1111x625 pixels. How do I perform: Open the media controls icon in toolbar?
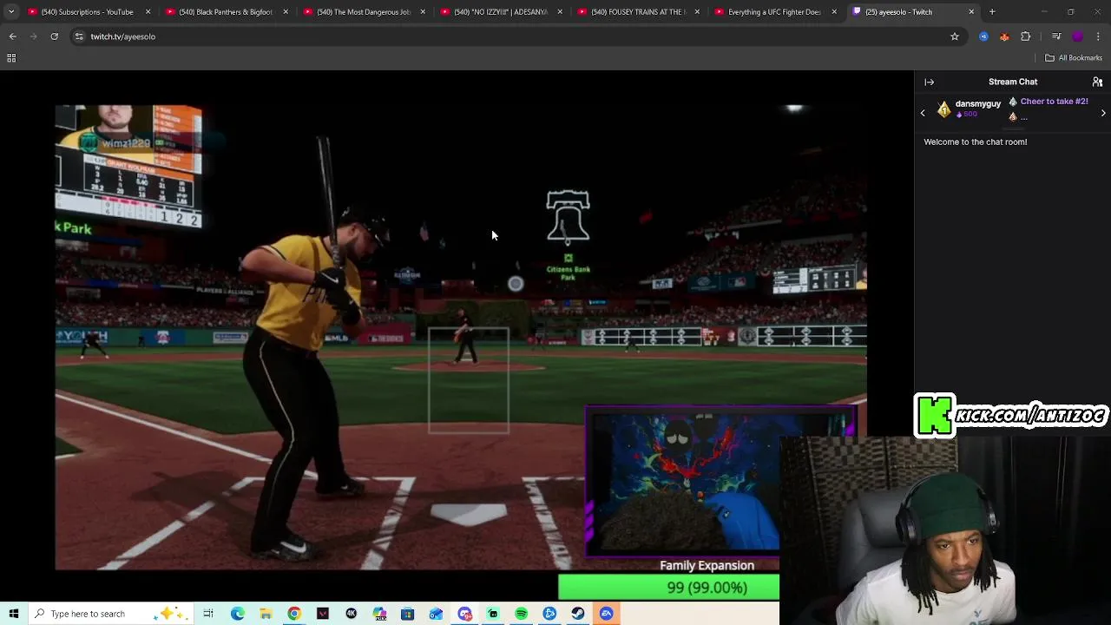(x=1056, y=36)
